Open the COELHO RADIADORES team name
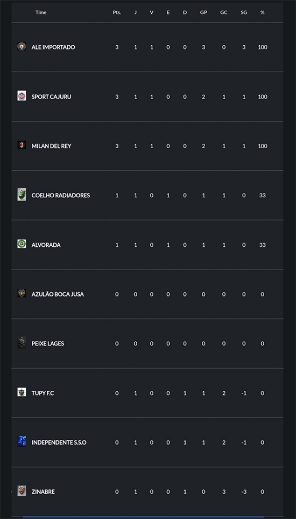The width and height of the screenshot is (296, 519). click(60, 195)
